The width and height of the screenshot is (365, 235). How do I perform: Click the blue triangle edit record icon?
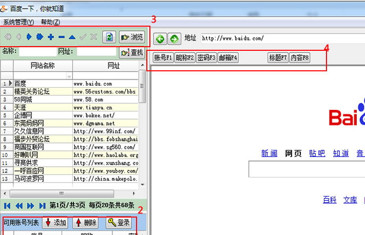(72, 37)
